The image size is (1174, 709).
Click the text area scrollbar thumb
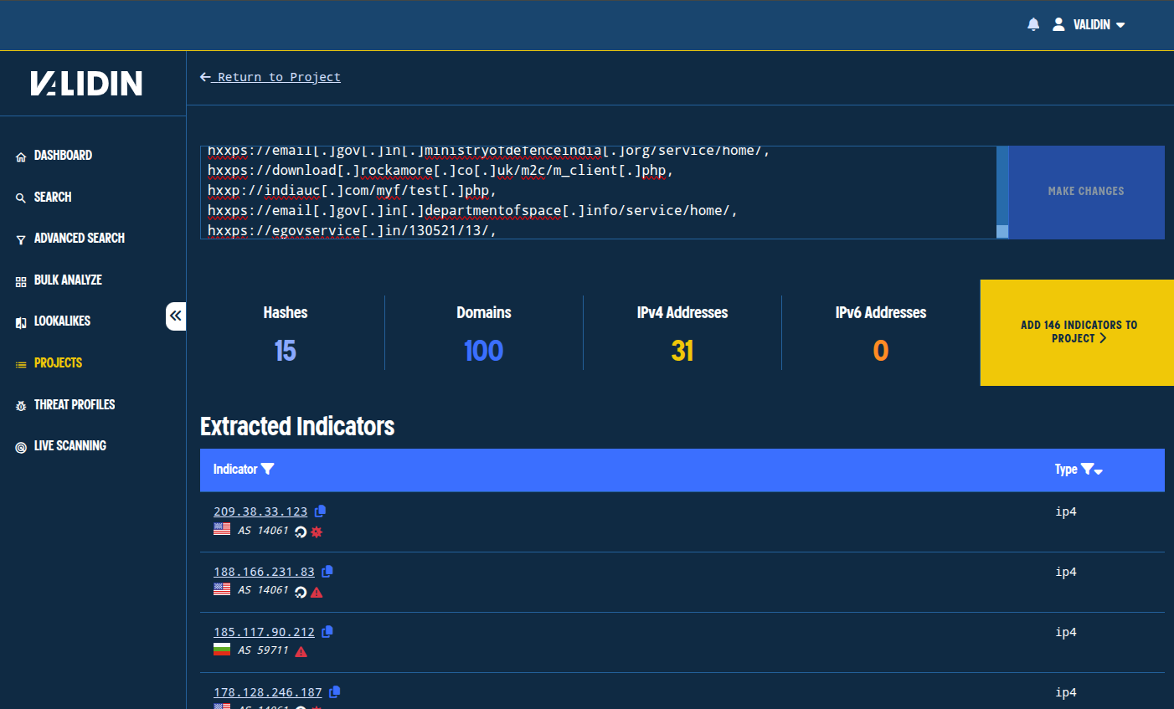click(x=1002, y=232)
